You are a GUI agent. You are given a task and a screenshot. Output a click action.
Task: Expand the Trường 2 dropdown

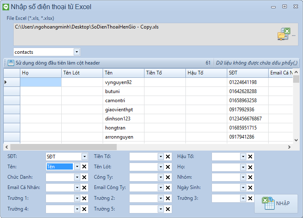tap(161, 198)
